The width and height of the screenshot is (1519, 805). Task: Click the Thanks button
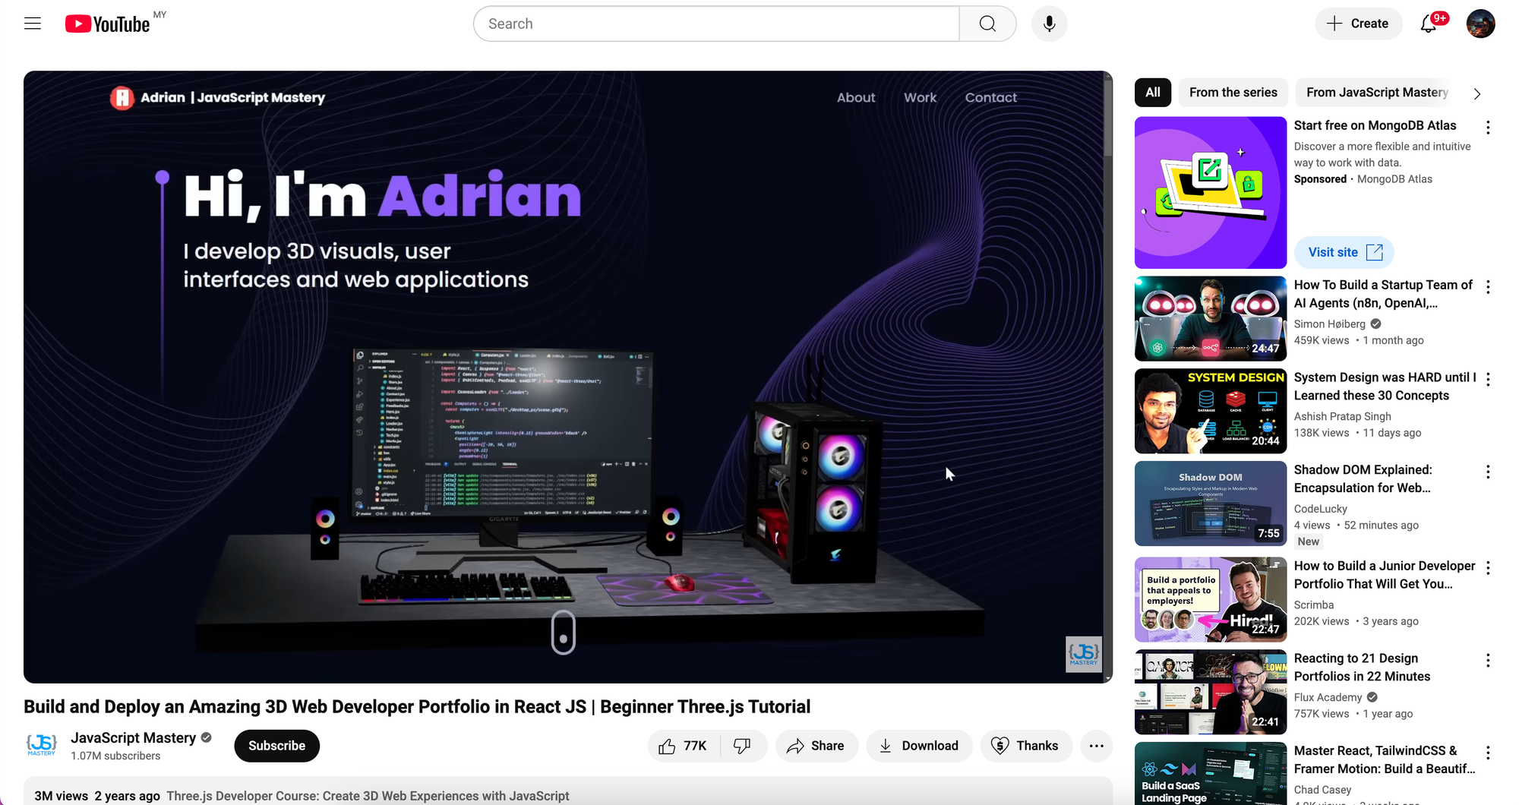pos(1026,746)
